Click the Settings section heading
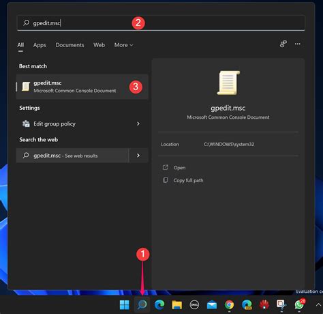The height and width of the screenshot is (314, 323). (x=29, y=108)
